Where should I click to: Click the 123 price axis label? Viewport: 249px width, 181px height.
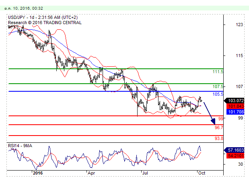[x=239, y=25]
